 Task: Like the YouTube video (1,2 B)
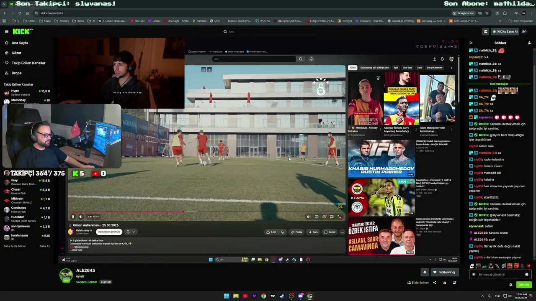click(271, 232)
